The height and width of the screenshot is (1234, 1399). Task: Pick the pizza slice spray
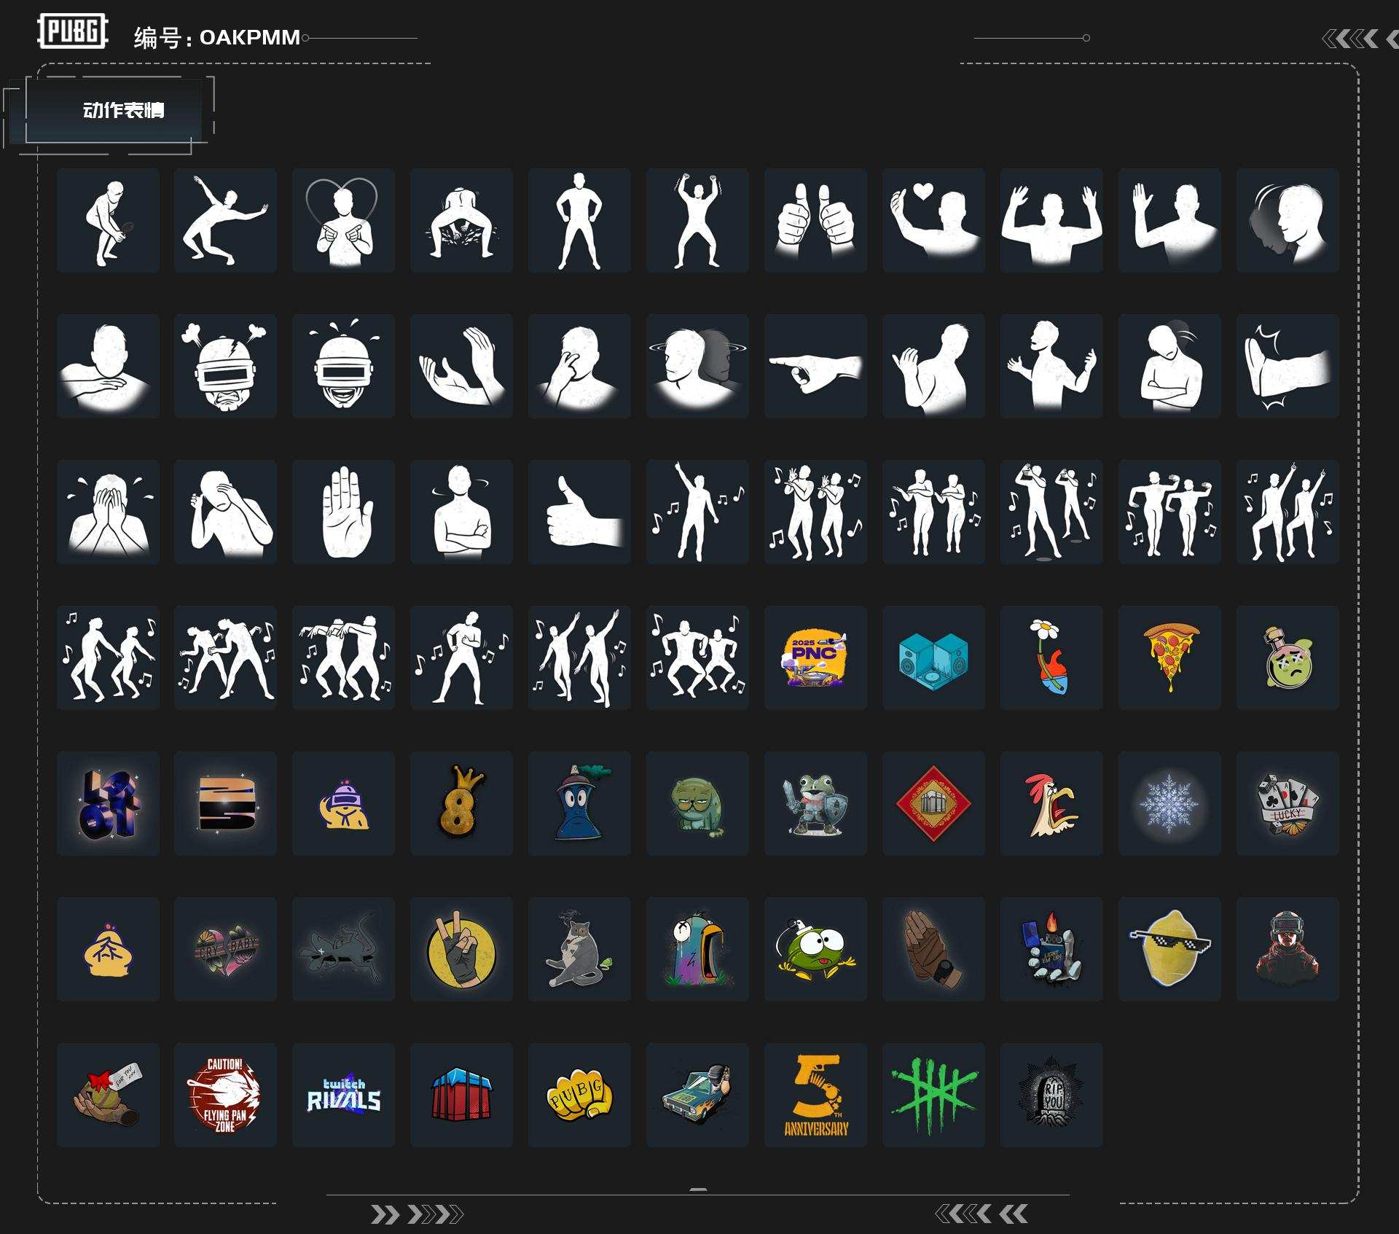click(1169, 657)
